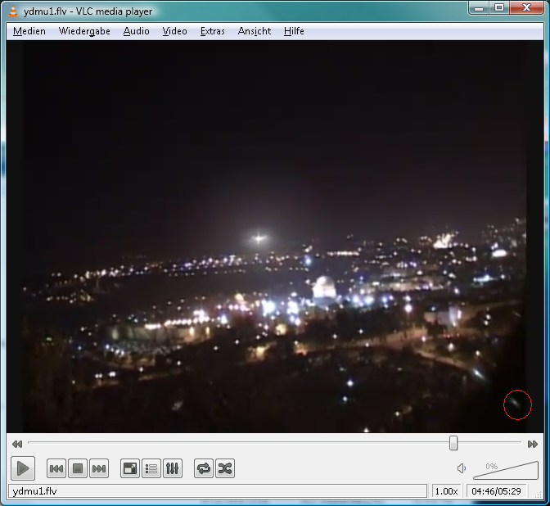
Task: Toggle loop repeat mode
Action: [x=204, y=468]
